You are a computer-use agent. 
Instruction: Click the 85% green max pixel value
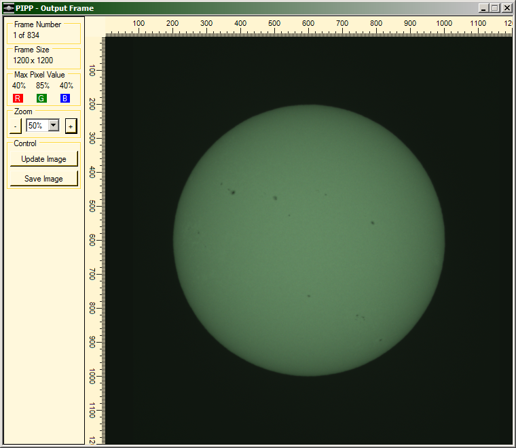click(x=43, y=86)
